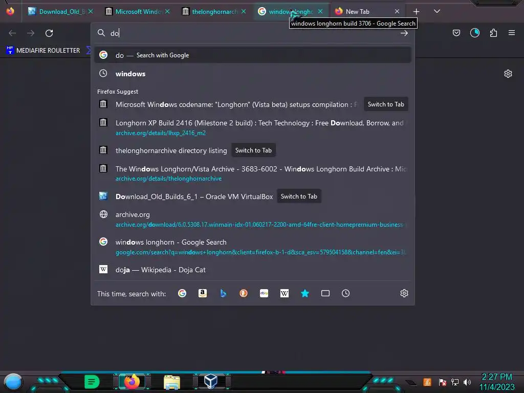Search this time with Wikipedia icon
524x393 pixels.
point(285,293)
